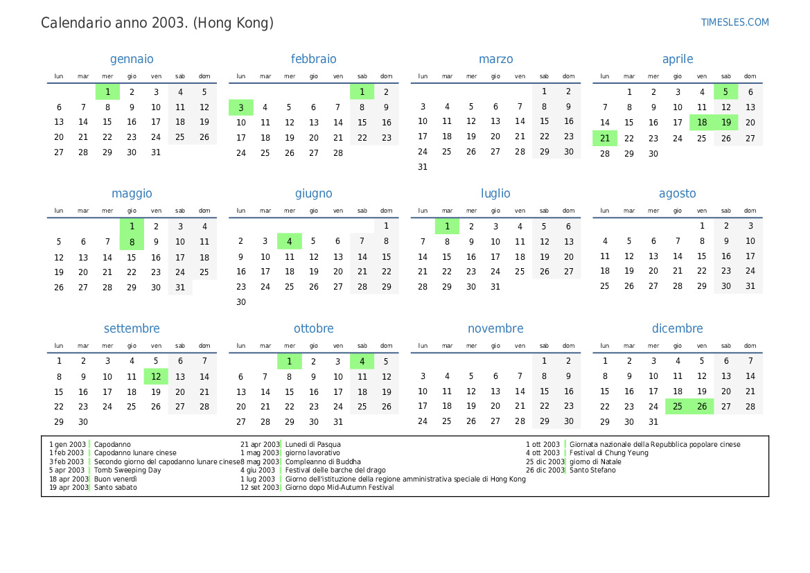The height and width of the screenshot is (573, 810).
Task: Click legend entry 'Buon venerdì'
Action: pos(115,479)
